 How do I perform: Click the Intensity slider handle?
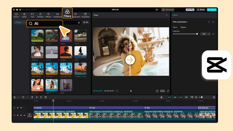point(197,34)
